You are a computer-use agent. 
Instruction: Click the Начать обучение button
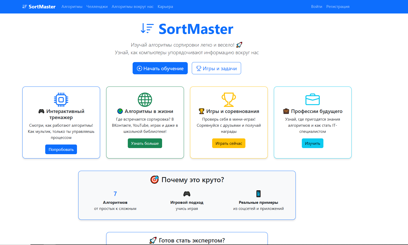click(x=160, y=68)
